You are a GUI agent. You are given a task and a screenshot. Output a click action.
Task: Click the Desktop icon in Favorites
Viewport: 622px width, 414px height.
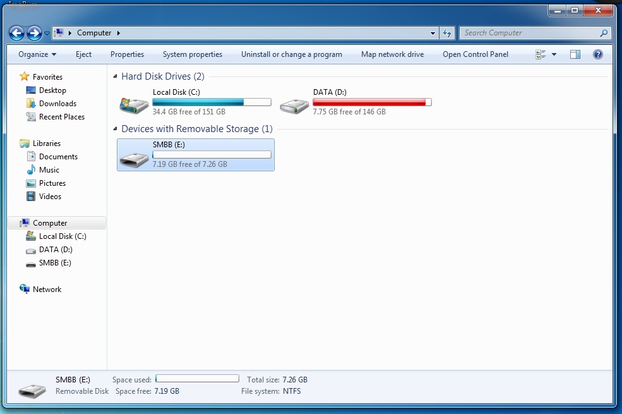(x=31, y=90)
